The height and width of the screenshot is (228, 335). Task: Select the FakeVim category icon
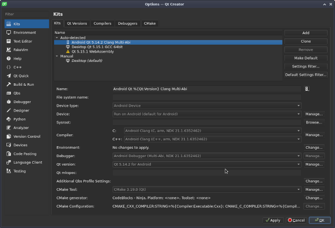click(x=9, y=50)
